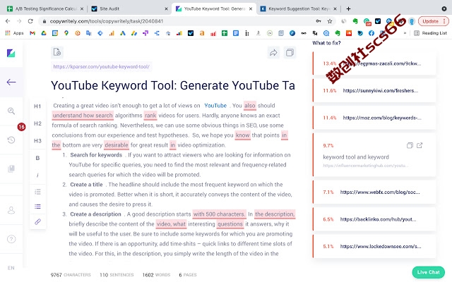Click the Evernote extension icon
Screen dimensions: 452x282
[355, 21]
